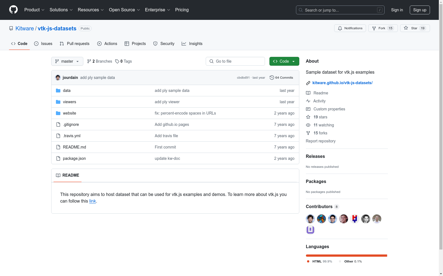Viewport: 443px width, 276px height.
Task: Open the Projects tab
Action: click(135, 44)
